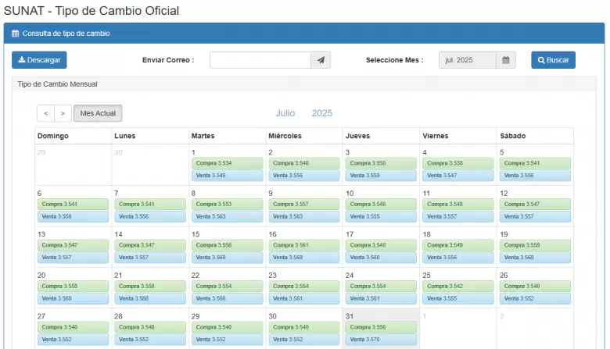
Task: Click the Descargar download button
Action: pos(39,60)
